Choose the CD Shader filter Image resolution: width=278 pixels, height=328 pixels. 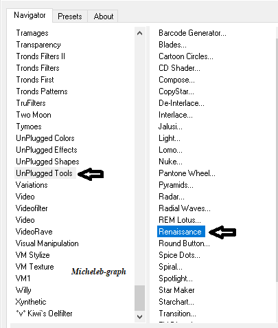[x=179, y=68]
